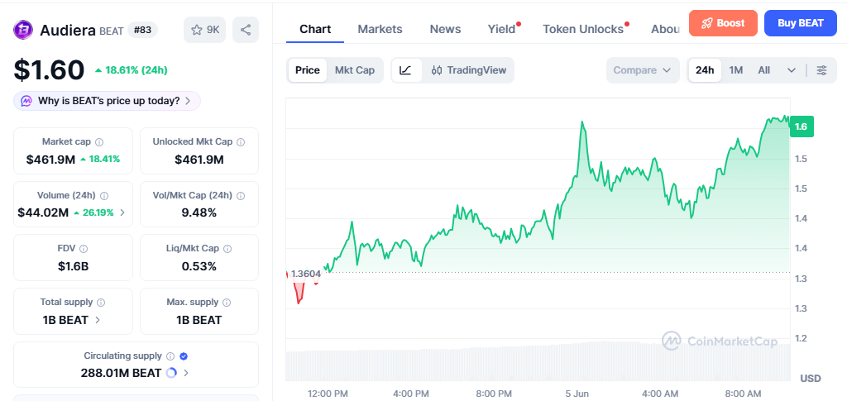Click the 26.19% volume change

point(93,212)
